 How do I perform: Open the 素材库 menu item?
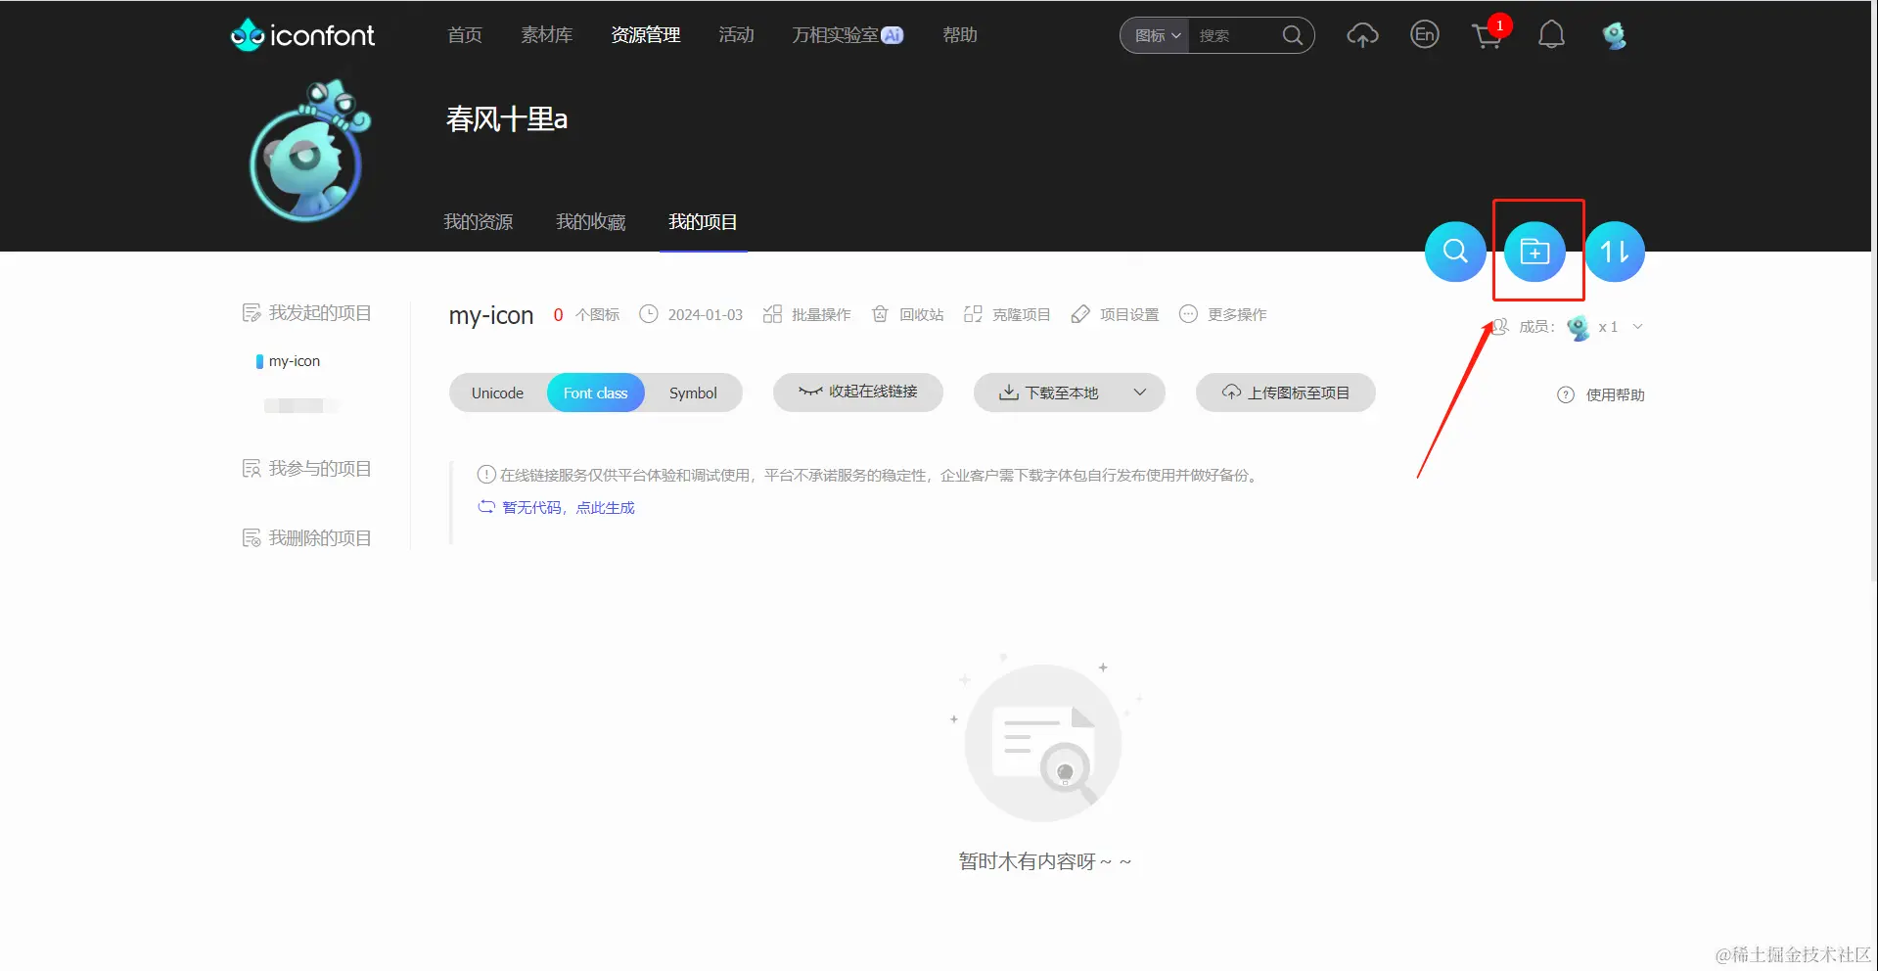(546, 34)
